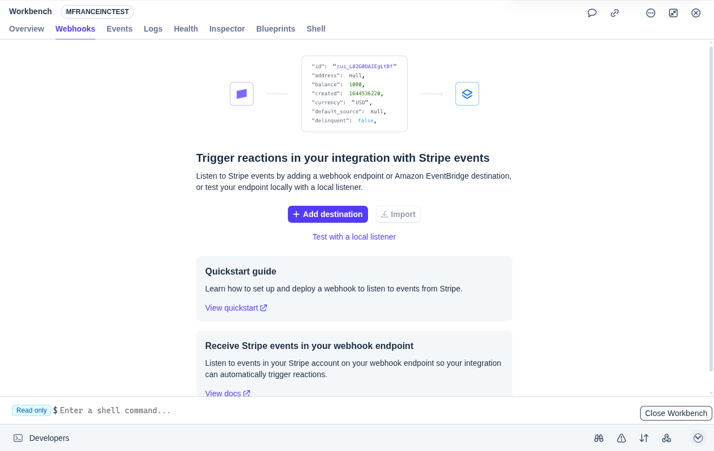Open webhooks shortcut in the Developers bar

pyautogui.click(x=667, y=438)
